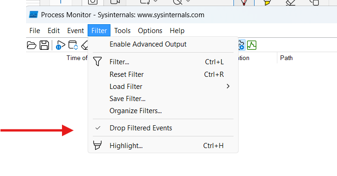Click the Open folder toolbar icon

pyautogui.click(x=31, y=45)
